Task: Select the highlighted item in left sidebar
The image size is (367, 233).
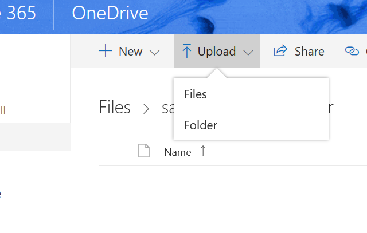Action: click(35, 137)
